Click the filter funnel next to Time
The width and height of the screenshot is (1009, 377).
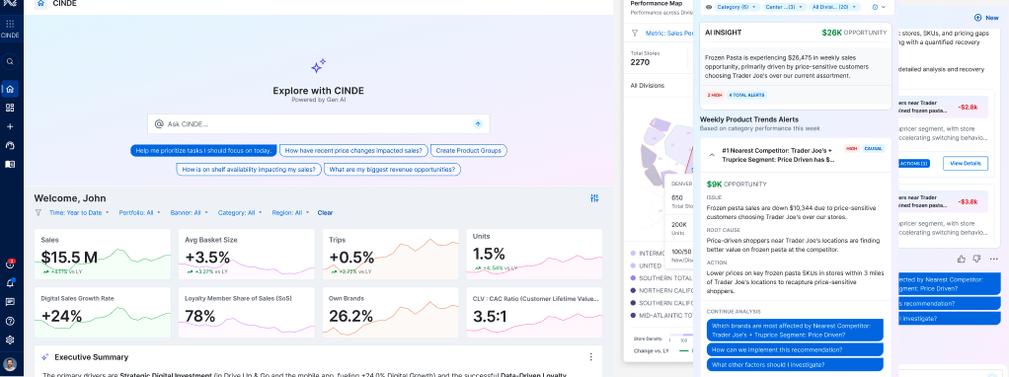tap(38, 212)
